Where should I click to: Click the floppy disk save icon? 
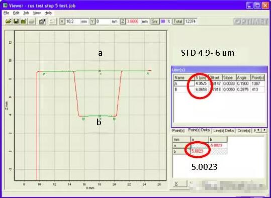[16, 22]
